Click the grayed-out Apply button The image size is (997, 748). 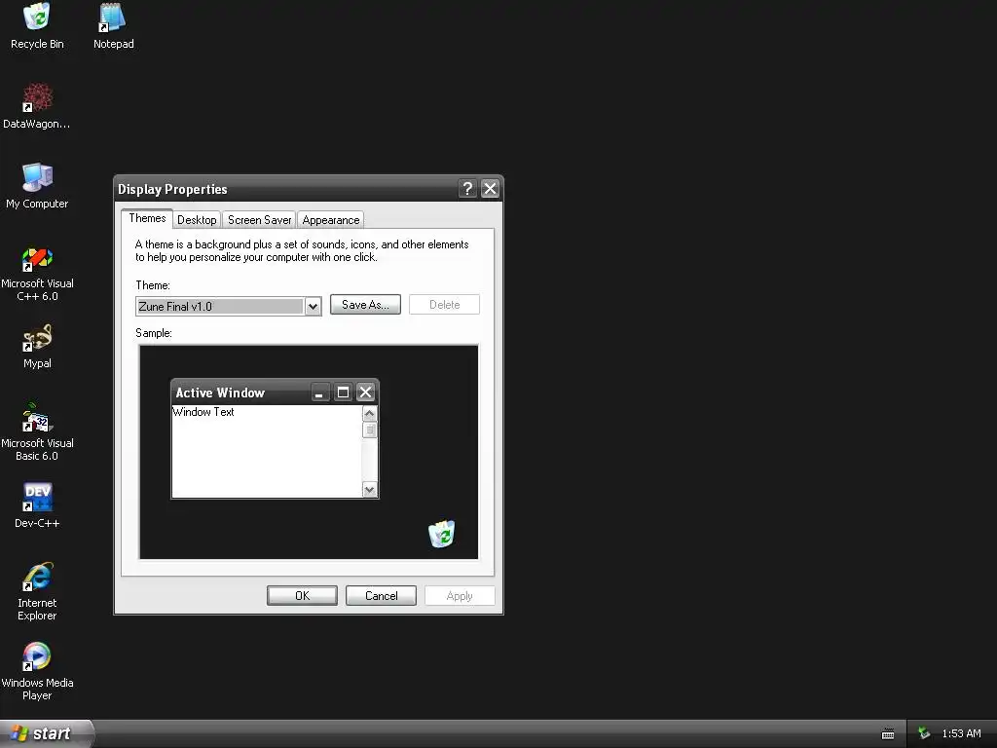460,596
